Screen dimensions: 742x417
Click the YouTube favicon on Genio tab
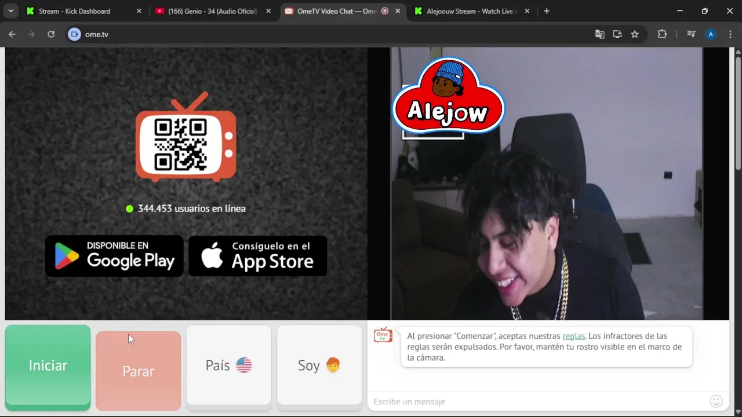160,11
